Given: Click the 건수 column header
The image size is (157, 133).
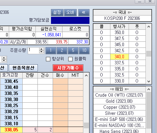Looking at the screenshot, I should pyautogui.click(x=45, y=75).
